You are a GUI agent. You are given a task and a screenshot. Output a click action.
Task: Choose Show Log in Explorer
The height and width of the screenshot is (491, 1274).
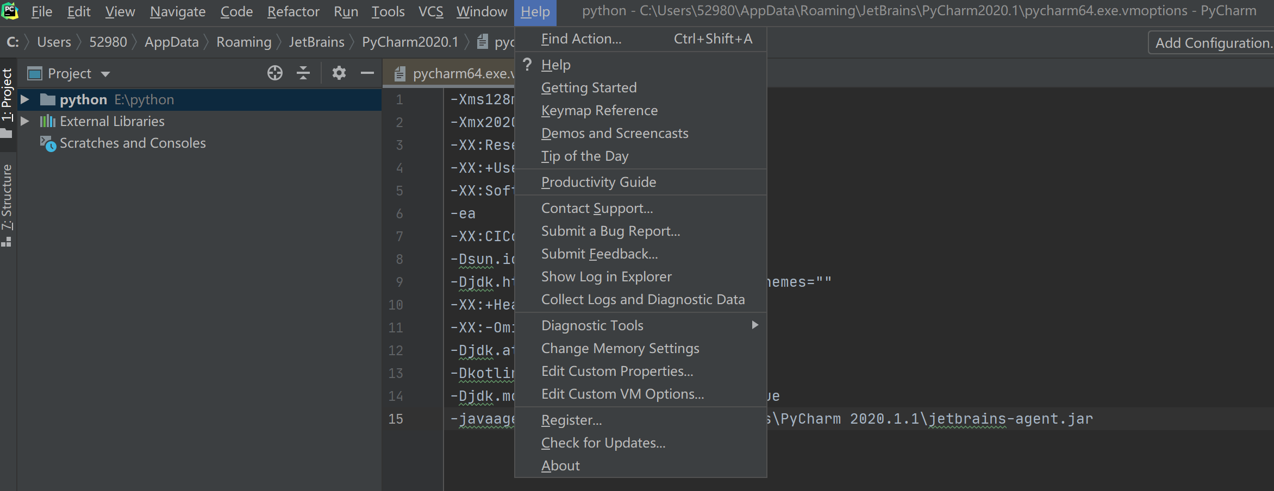(x=641, y=276)
